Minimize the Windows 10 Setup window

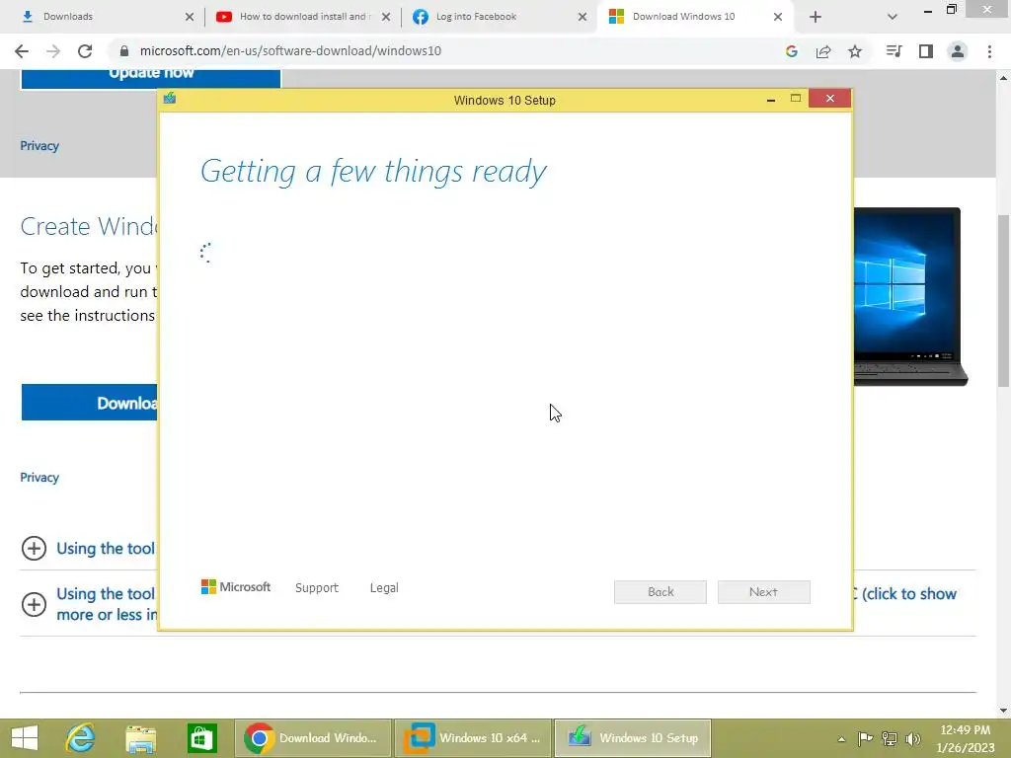(770, 100)
